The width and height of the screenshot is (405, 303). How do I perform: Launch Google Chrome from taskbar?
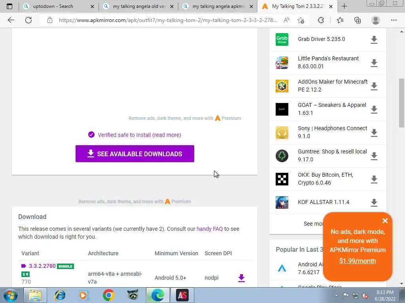(108, 295)
